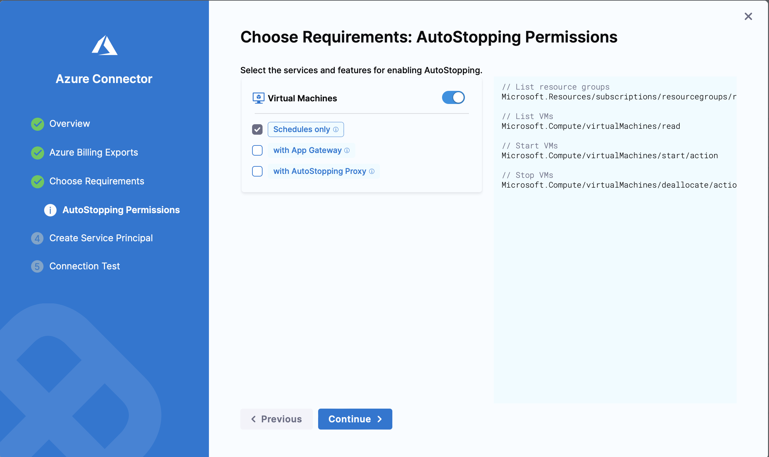769x457 pixels.
Task: Click step 4 number badge
Action: [37, 238]
